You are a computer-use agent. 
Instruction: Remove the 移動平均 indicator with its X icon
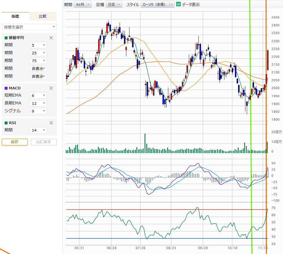coord(51,38)
